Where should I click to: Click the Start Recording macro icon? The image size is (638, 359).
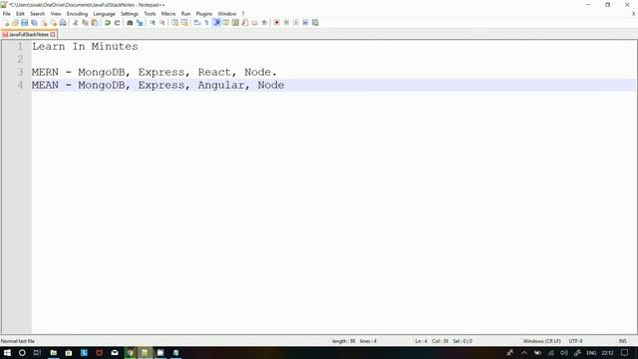coord(277,22)
